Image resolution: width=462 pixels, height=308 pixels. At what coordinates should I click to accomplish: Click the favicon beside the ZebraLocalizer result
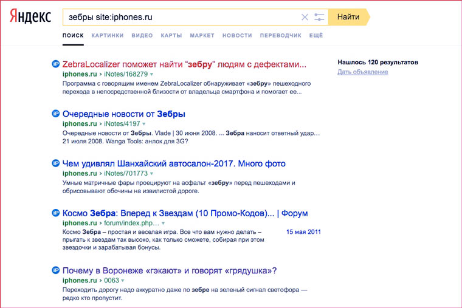pyautogui.click(x=55, y=64)
